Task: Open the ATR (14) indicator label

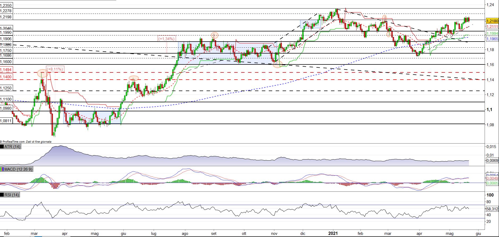Action: coord(12,147)
